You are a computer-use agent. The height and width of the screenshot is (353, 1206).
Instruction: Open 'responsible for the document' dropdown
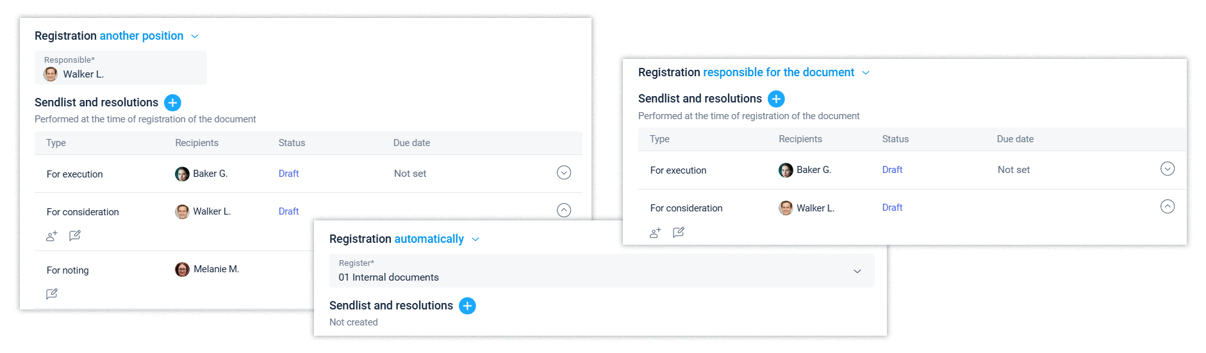click(x=786, y=72)
